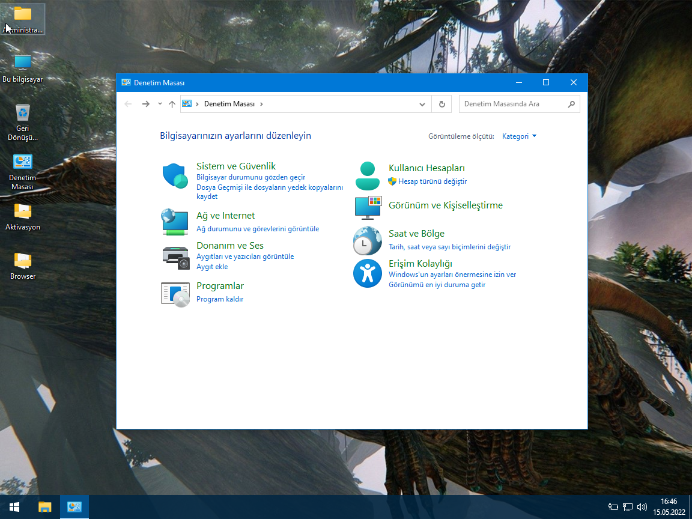Click the Saat ve Bölge clock icon
The image size is (692, 519).
(367, 241)
